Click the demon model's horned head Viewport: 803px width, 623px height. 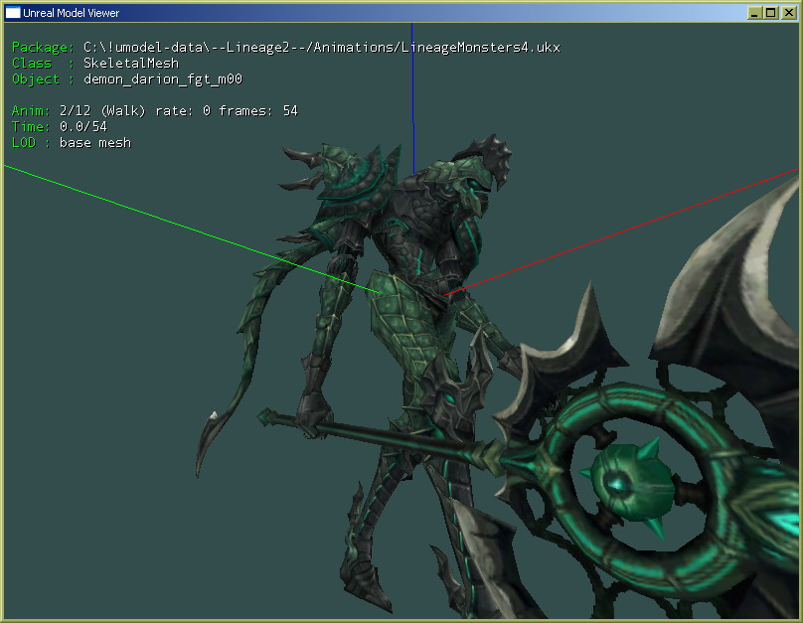click(474, 179)
